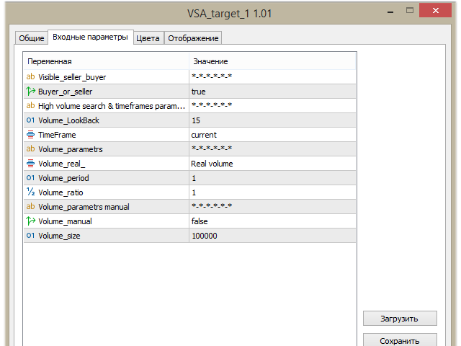Switch to the Общие tab
The width and height of the screenshot is (461, 346).
pyautogui.click(x=31, y=38)
